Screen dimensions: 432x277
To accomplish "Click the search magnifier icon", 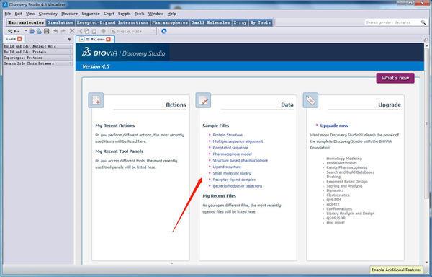I will click(x=423, y=22).
